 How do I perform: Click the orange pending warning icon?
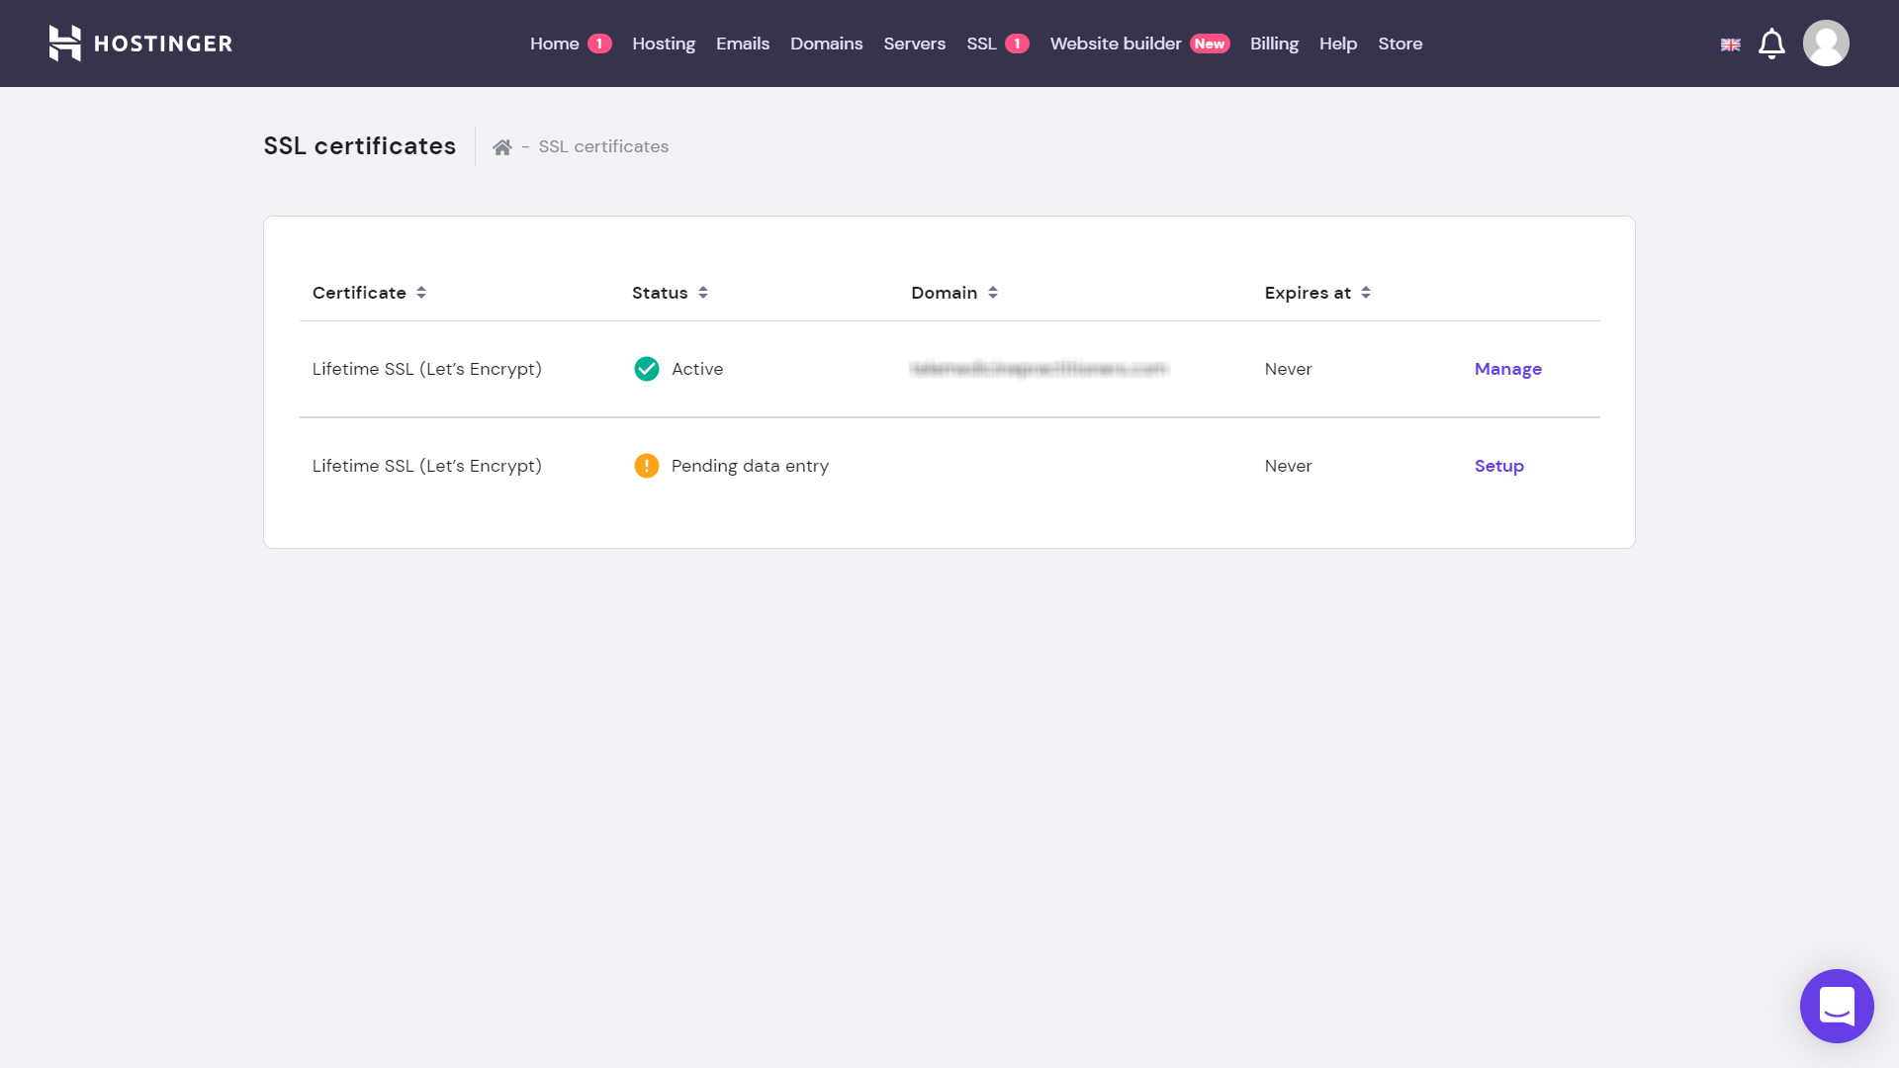647,466
